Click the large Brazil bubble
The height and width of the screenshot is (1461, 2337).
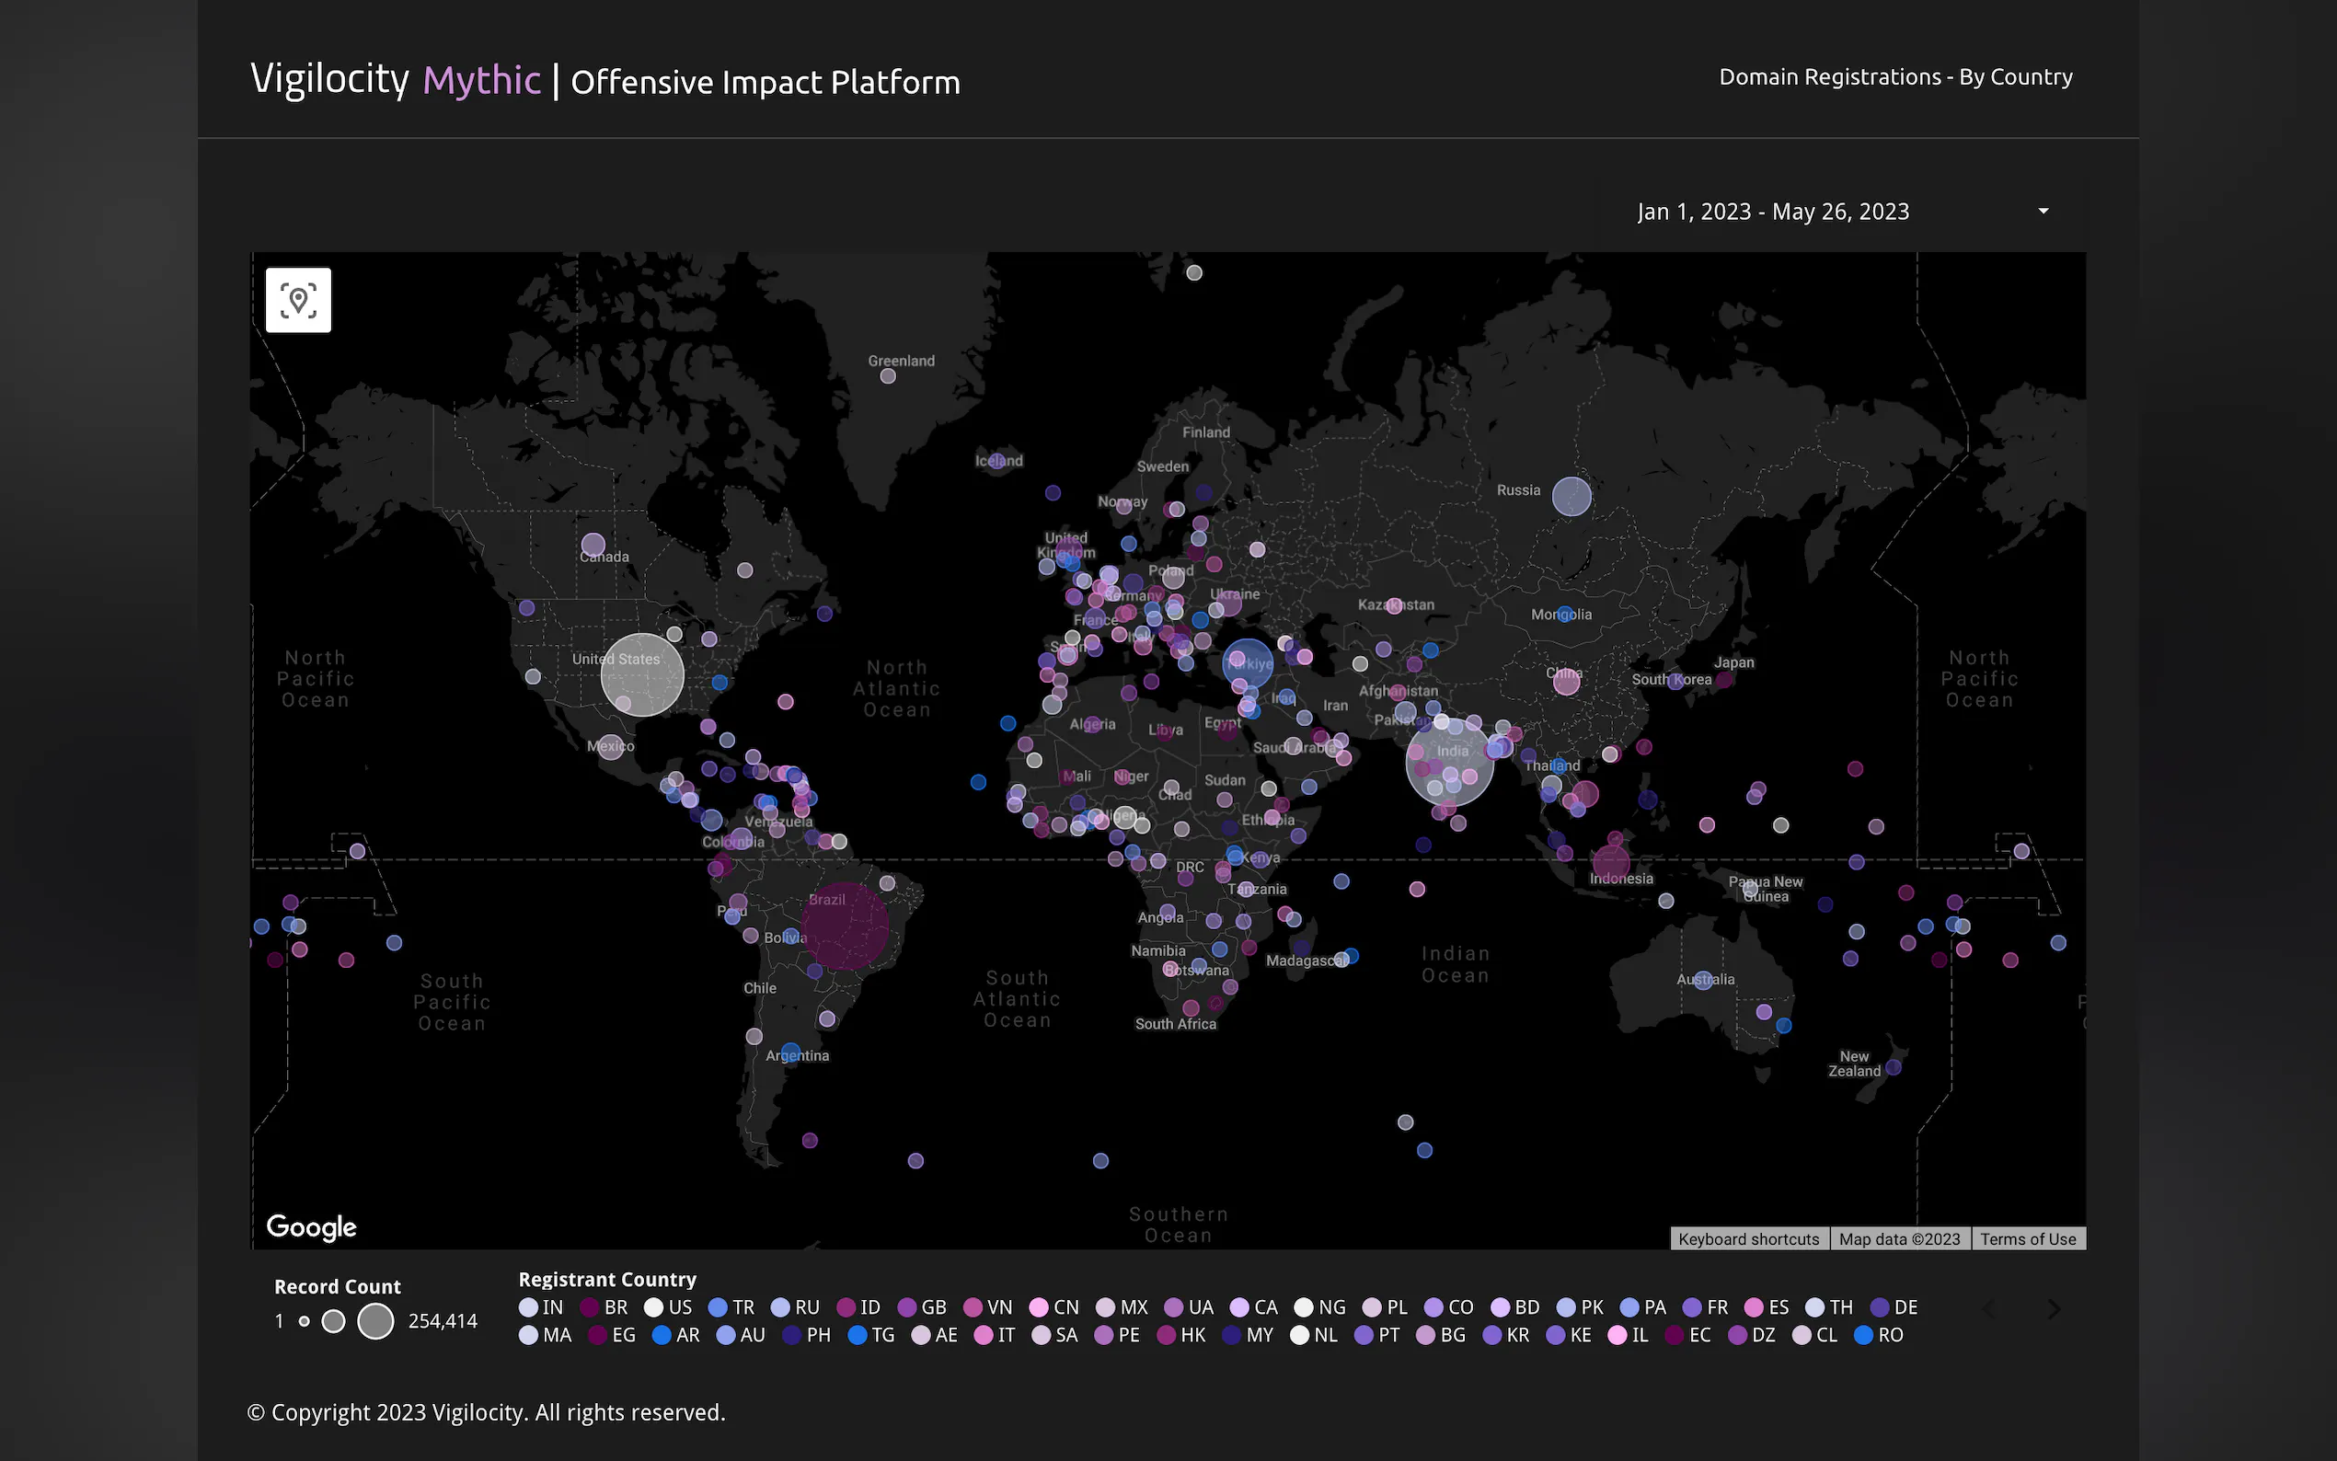(x=846, y=926)
